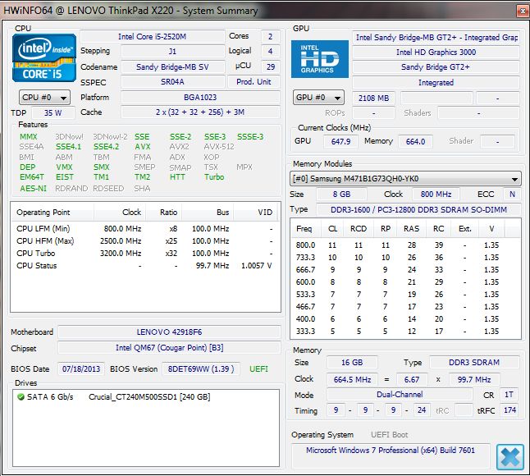The height and width of the screenshot is (476, 530).
Task: Click the memory clock value 664.5 MHz
Action: pos(352,380)
